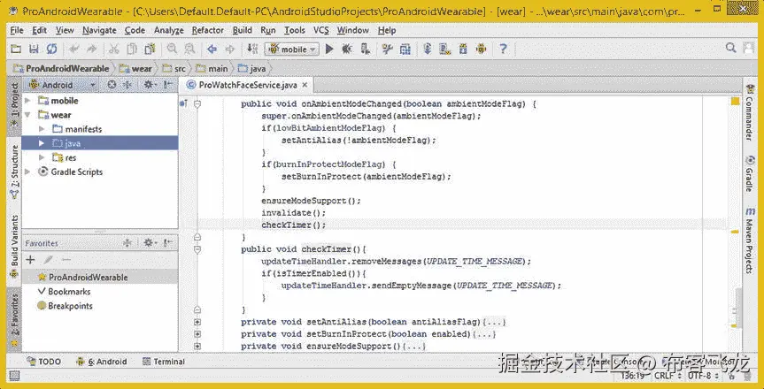Click the Redo arrow icon

pos(91,49)
